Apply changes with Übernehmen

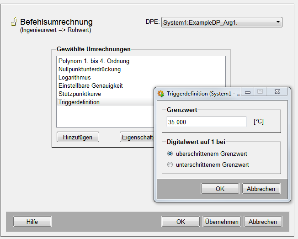point(222,222)
